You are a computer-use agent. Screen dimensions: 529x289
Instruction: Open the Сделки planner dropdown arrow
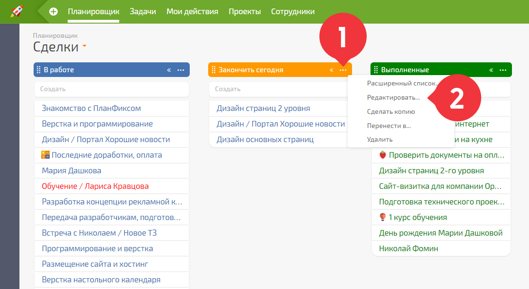84,46
